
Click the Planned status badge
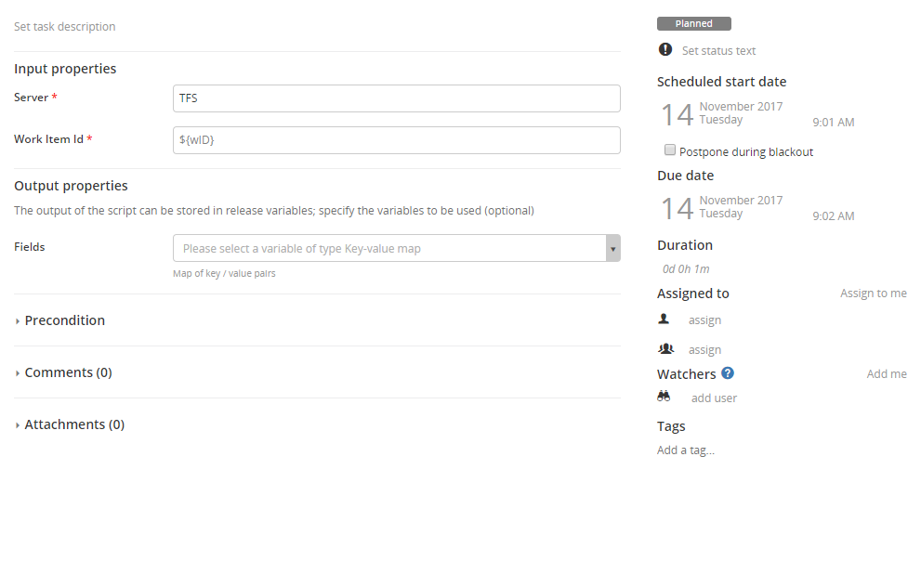click(693, 24)
